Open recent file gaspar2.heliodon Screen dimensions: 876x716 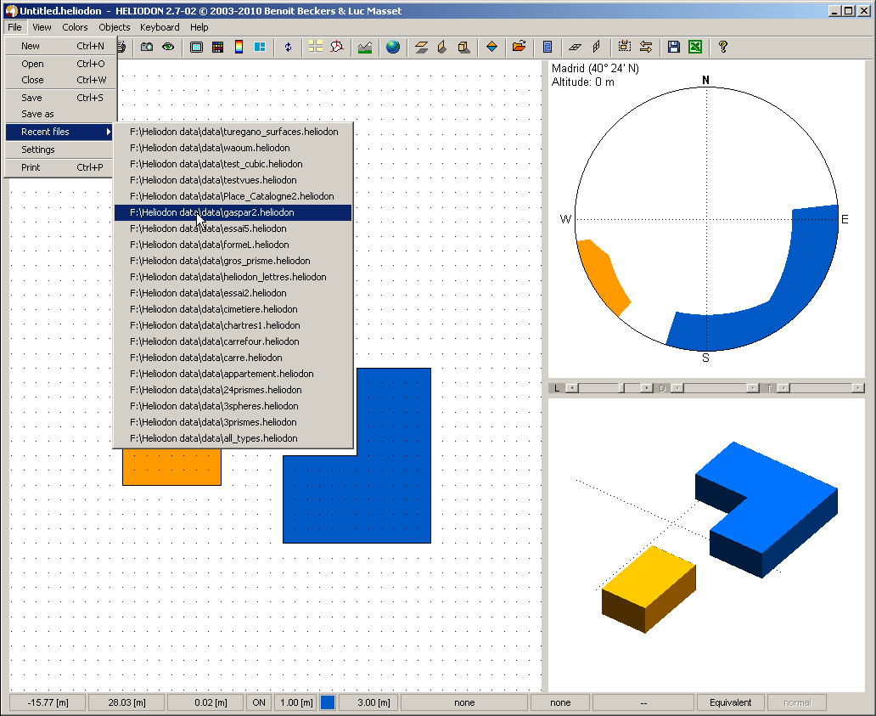pos(233,212)
